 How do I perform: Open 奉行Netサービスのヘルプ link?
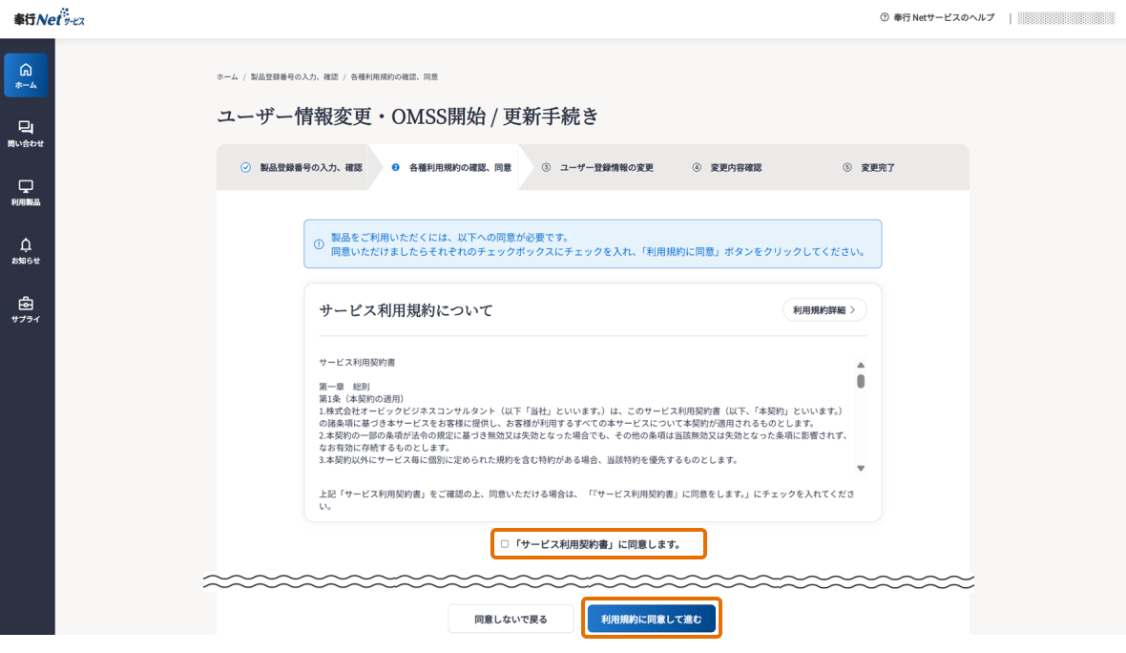coord(943,18)
